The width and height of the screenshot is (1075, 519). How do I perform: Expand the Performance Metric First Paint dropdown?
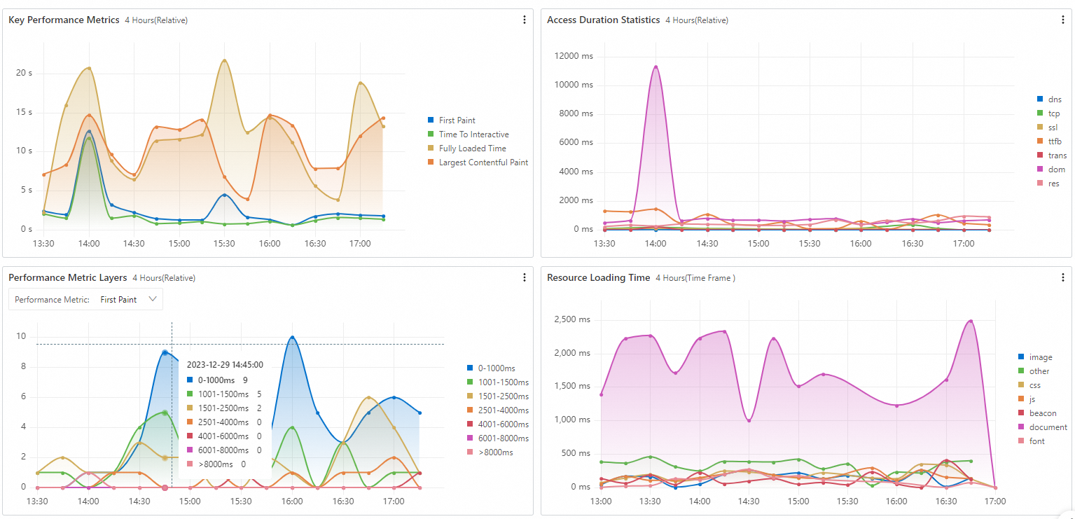click(85, 299)
